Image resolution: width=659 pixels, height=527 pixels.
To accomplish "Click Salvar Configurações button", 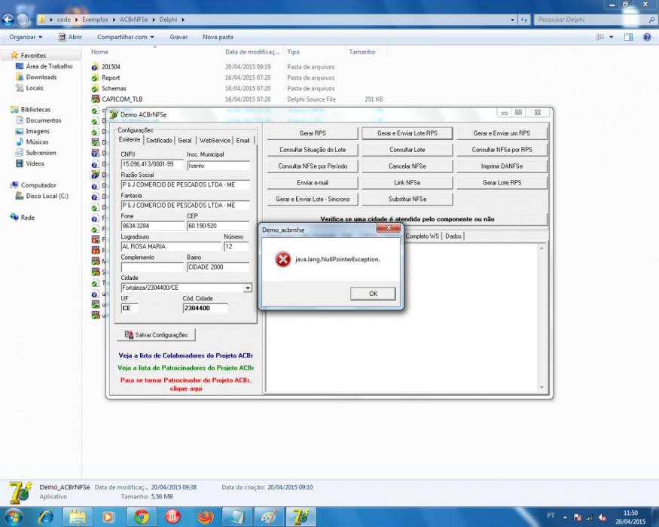I will click(157, 335).
